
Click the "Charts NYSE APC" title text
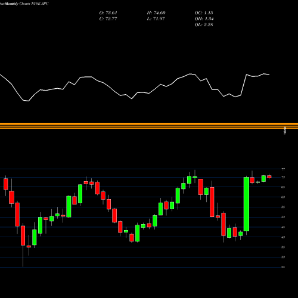click(x=34, y=4)
